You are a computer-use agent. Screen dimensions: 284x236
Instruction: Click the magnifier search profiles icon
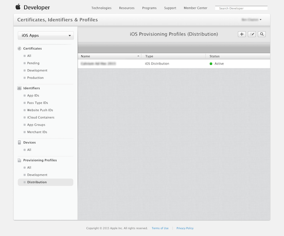click(x=262, y=34)
